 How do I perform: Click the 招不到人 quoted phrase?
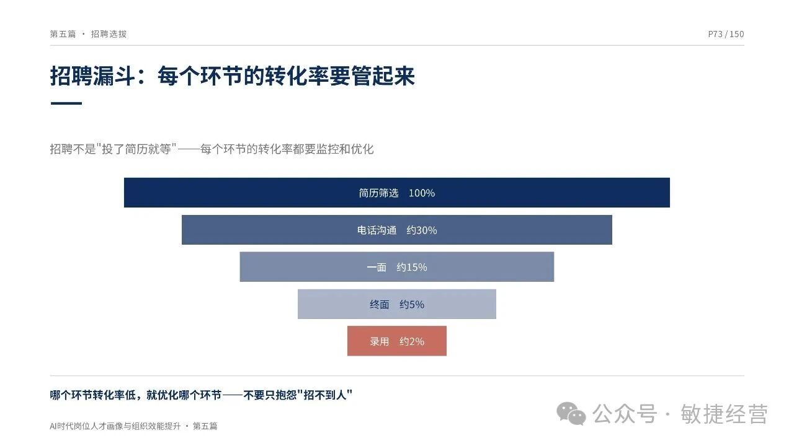(x=325, y=395)
